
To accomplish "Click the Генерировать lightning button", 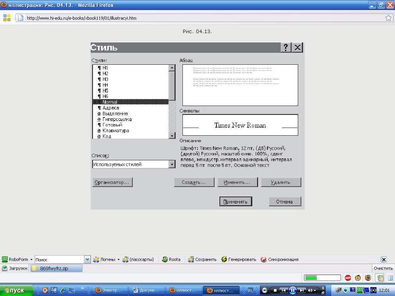I will tap(239, 259).
